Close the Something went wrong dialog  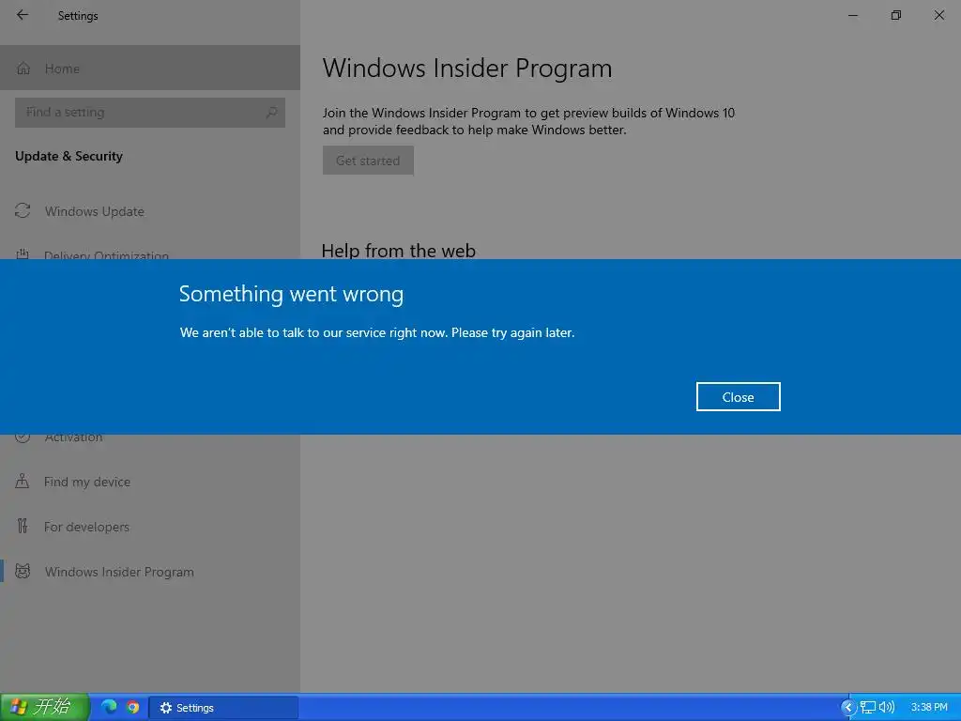738,397
